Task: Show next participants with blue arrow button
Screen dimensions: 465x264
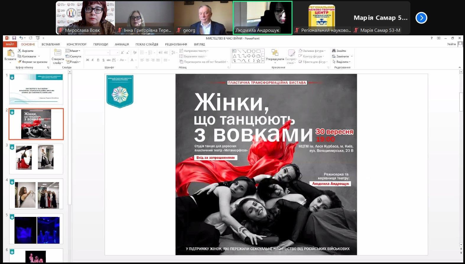Action: pyautogui.click(x=421, y=18)
